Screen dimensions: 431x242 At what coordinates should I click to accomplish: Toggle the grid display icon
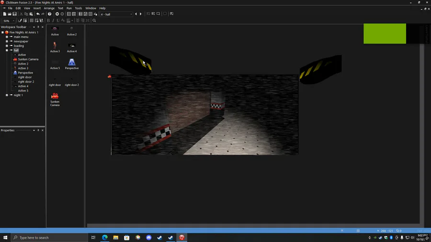32,21
